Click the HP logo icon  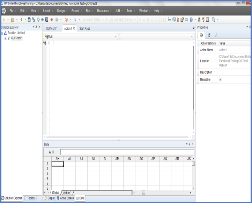point(3,11)
